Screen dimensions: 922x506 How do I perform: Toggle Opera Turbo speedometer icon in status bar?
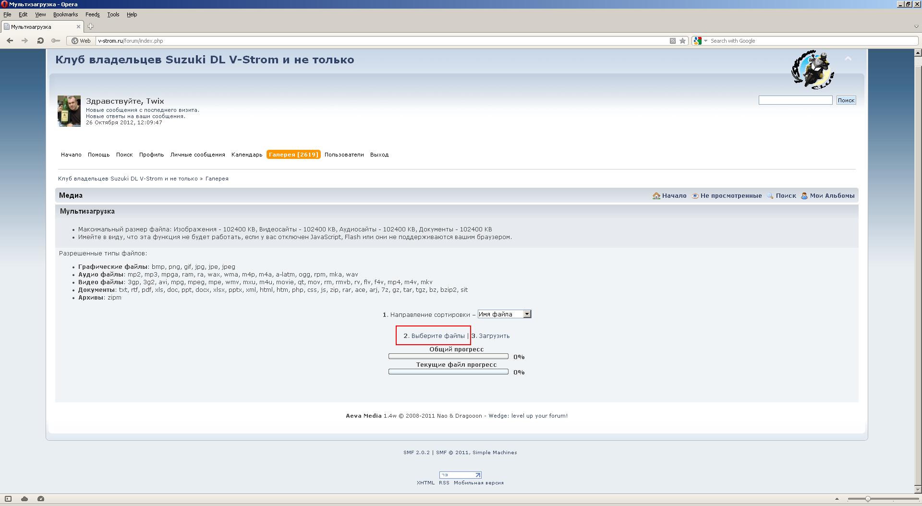click(41, 499)
